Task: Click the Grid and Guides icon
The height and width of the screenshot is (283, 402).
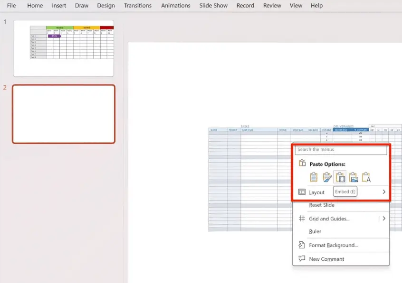Action: coord(302,219)
